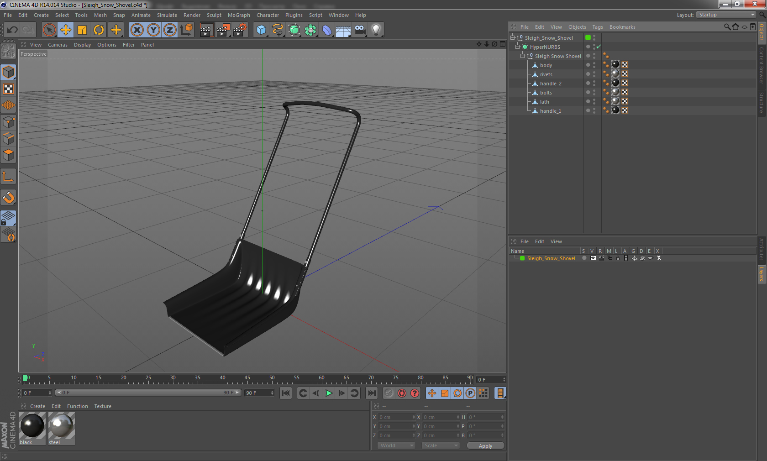Toggle Z axis lock
Image resolution: width=767 pixels, height=461 pixels.
pyautogui.click(x=170, y=30)
